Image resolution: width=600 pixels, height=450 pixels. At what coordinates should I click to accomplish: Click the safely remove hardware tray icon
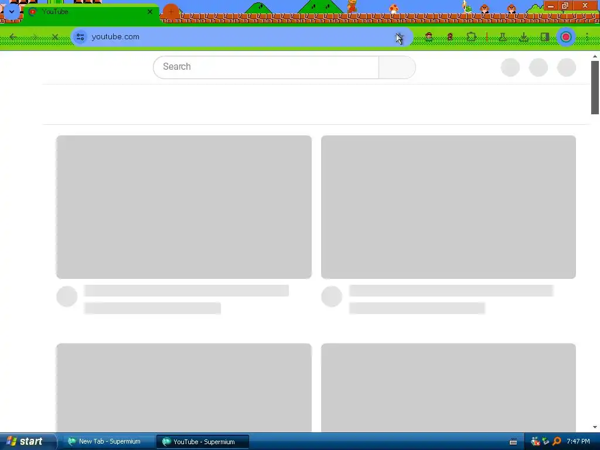click(546, 442)
